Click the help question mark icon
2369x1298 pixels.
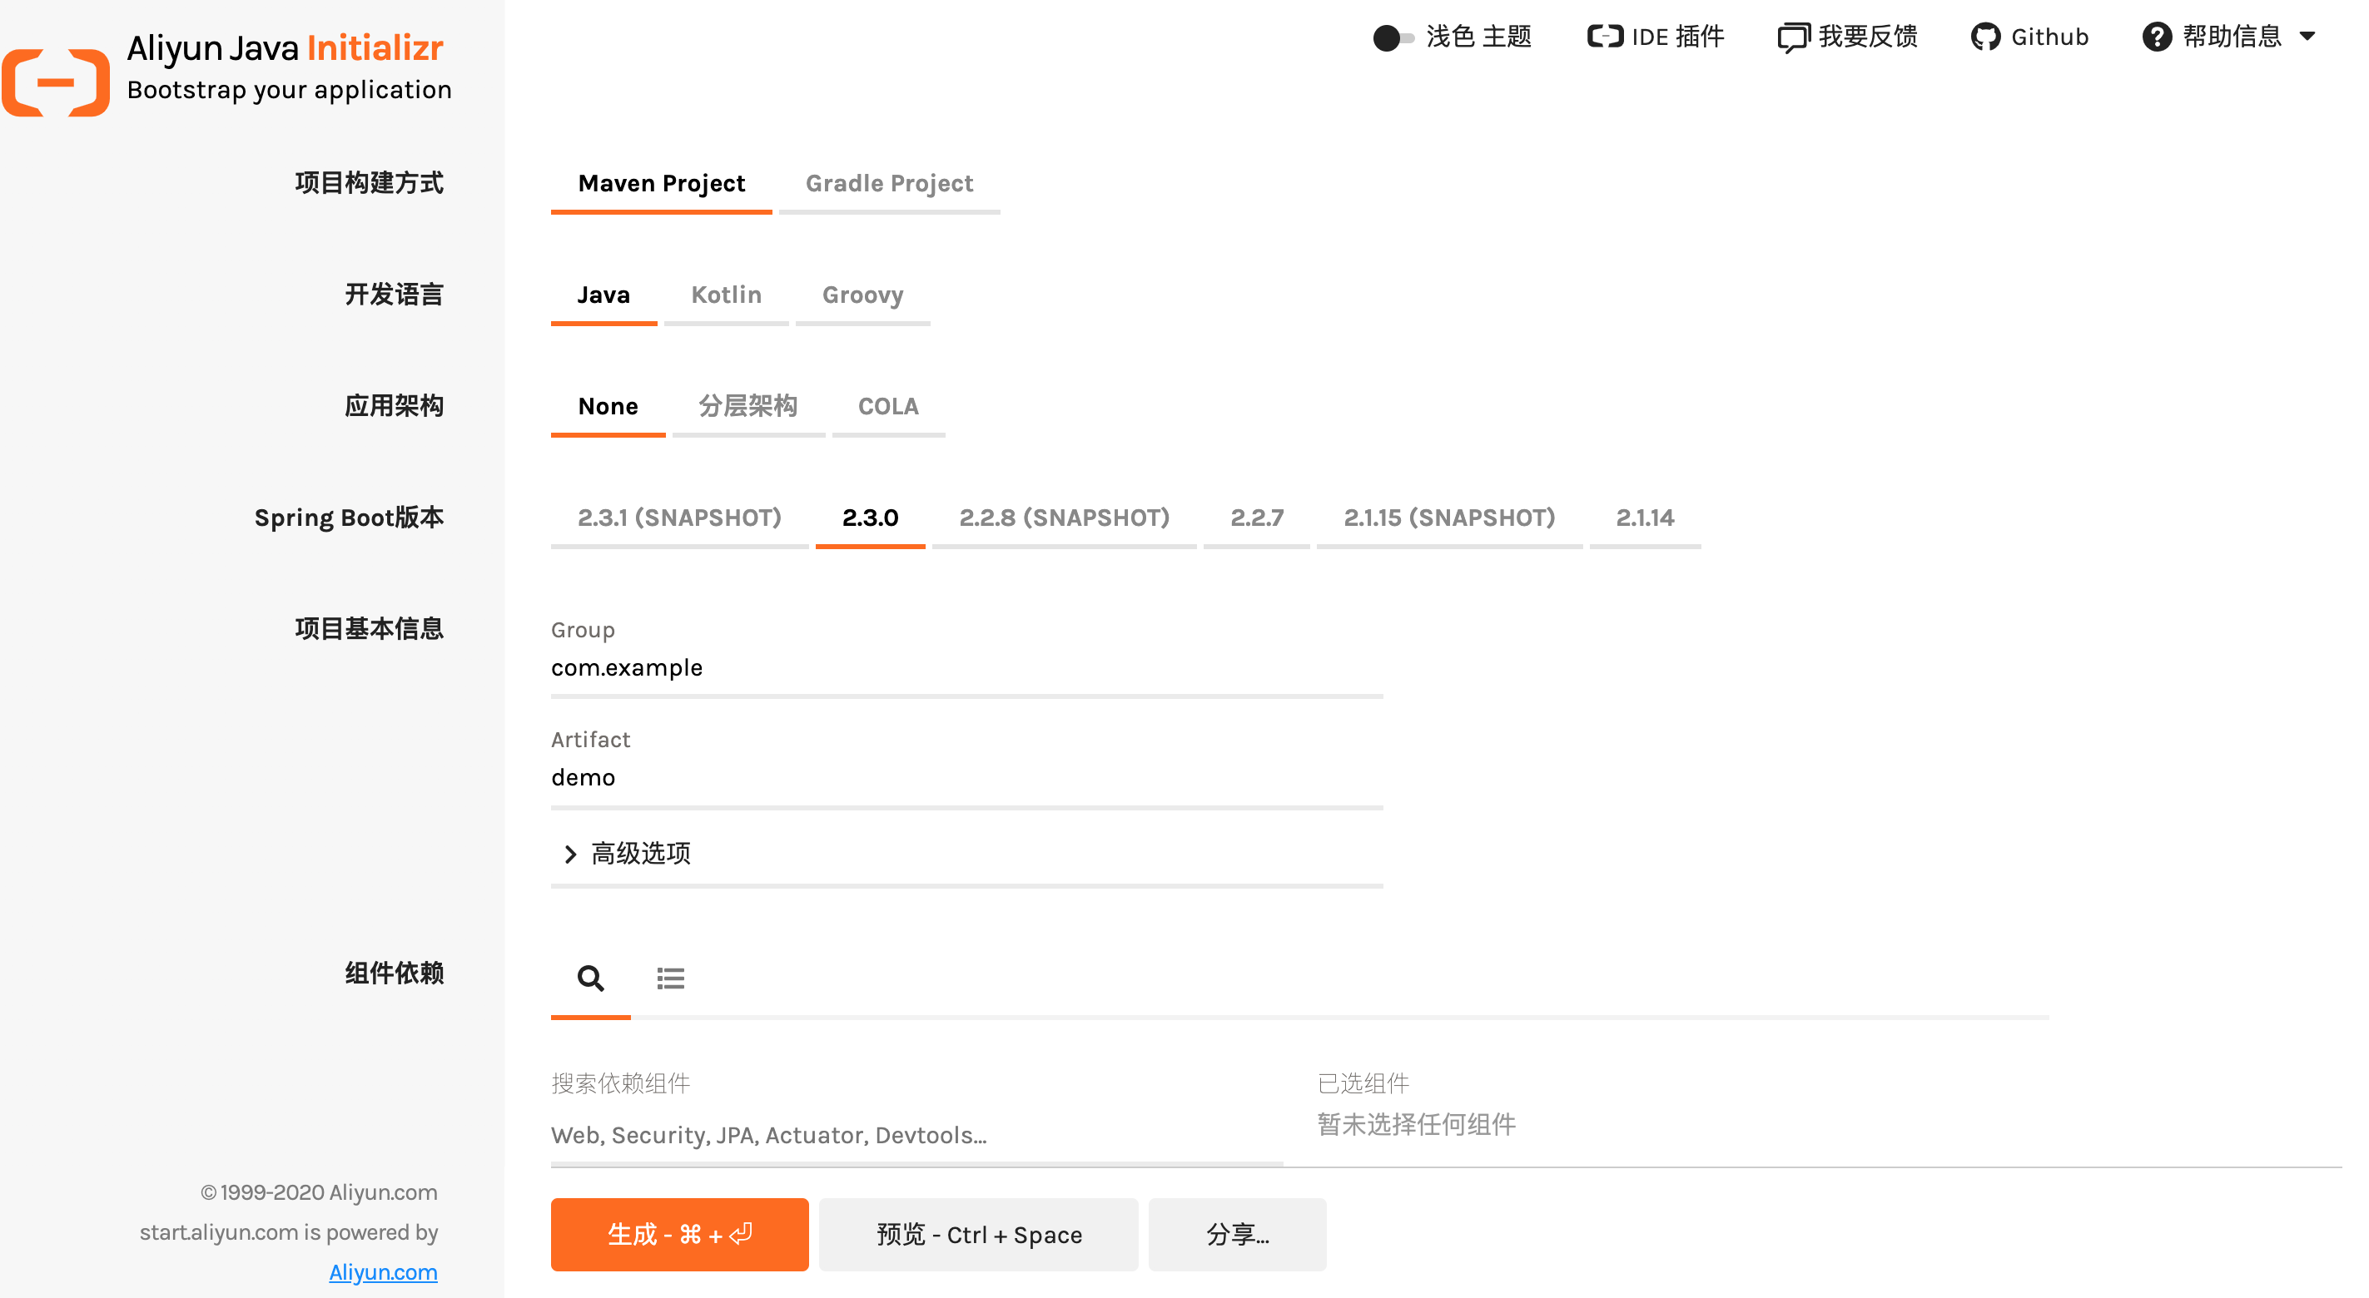(2156, 37)
